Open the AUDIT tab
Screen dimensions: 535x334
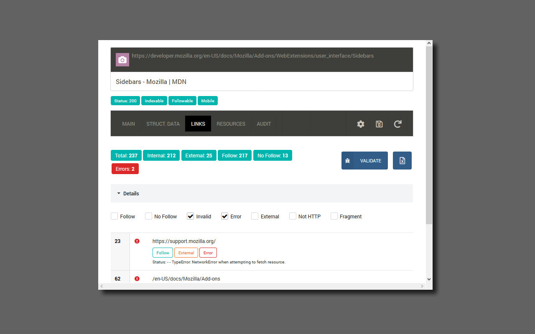click(x=264, y=124)
